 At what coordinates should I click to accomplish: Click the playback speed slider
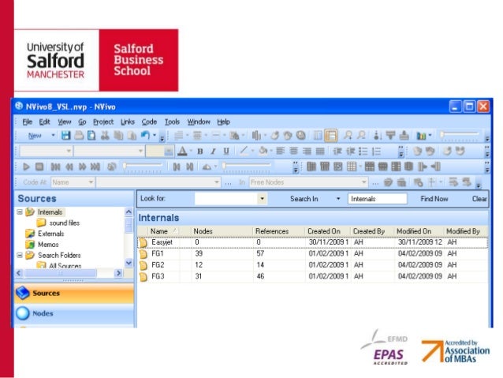246,167
